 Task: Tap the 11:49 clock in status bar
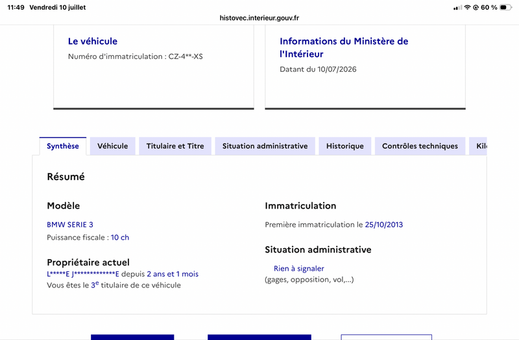pyautogui.click(x=16, y=7)
